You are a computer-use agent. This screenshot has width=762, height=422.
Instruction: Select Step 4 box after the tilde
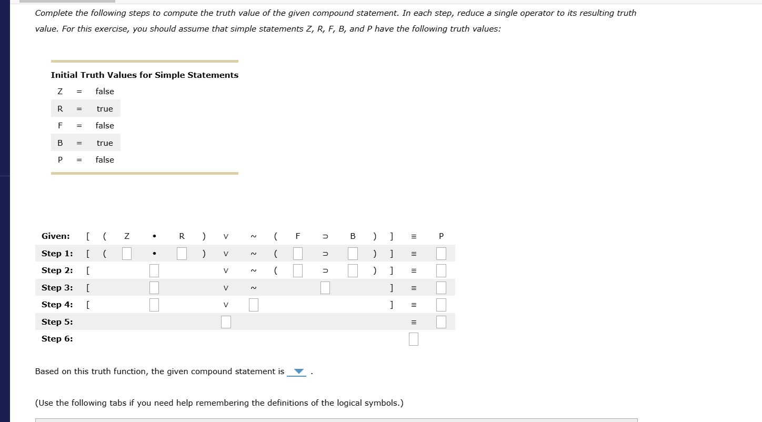(x=253, y=304)
